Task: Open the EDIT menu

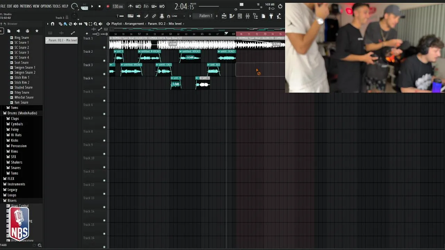Action: [9, 6]
